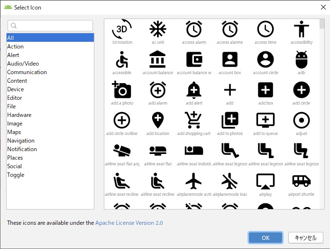Click the OK button
Image resolution: width=330 pixels, height=249 pixels.
coord(266,238)
